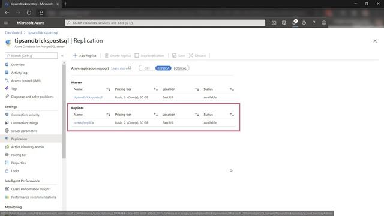Go to Dashboard breadcrumb
The image size is (384, 216).
click(13, 32)
